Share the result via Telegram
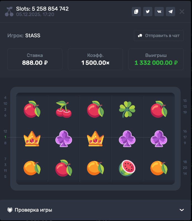Screen dimensions: 192x221 (170, 12)
